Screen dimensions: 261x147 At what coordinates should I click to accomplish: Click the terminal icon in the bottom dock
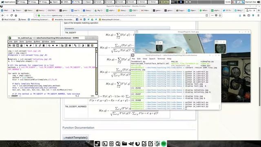pyautogui.click(x=105, y=144)
